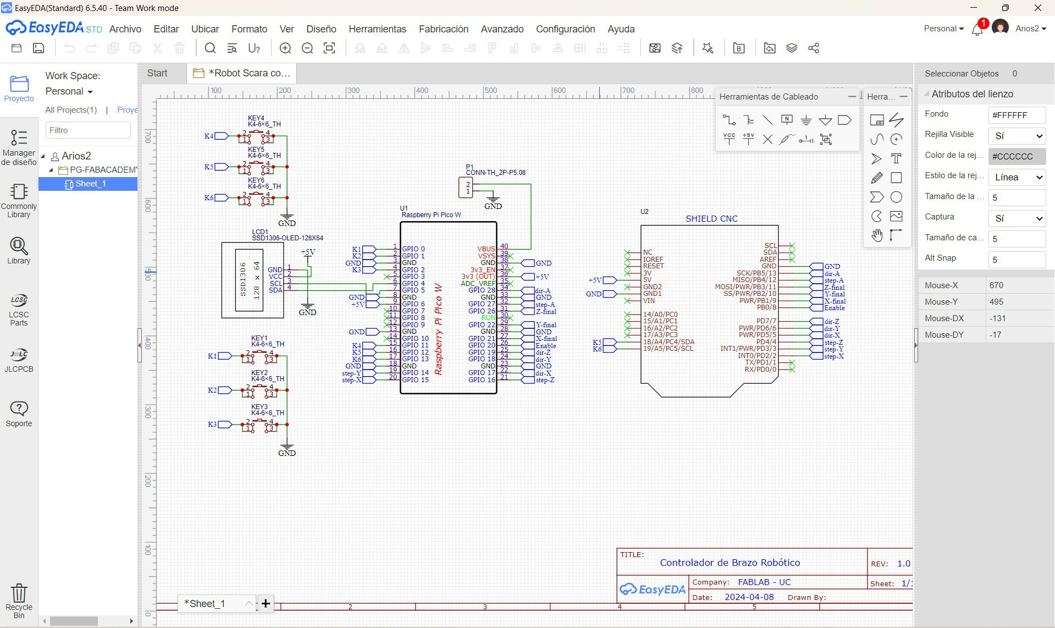1055x628 pixels.
Task: Click the Alt Snap input field
Action: click(1017, 260)
